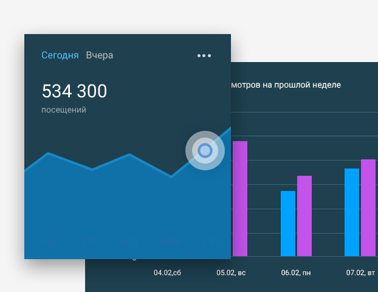Image resolution: width=378 pixels, height=292 pixels.
Task: Select the blue bar for 06.02, пн
Action: pyautogui.click(x=288, y=223)
